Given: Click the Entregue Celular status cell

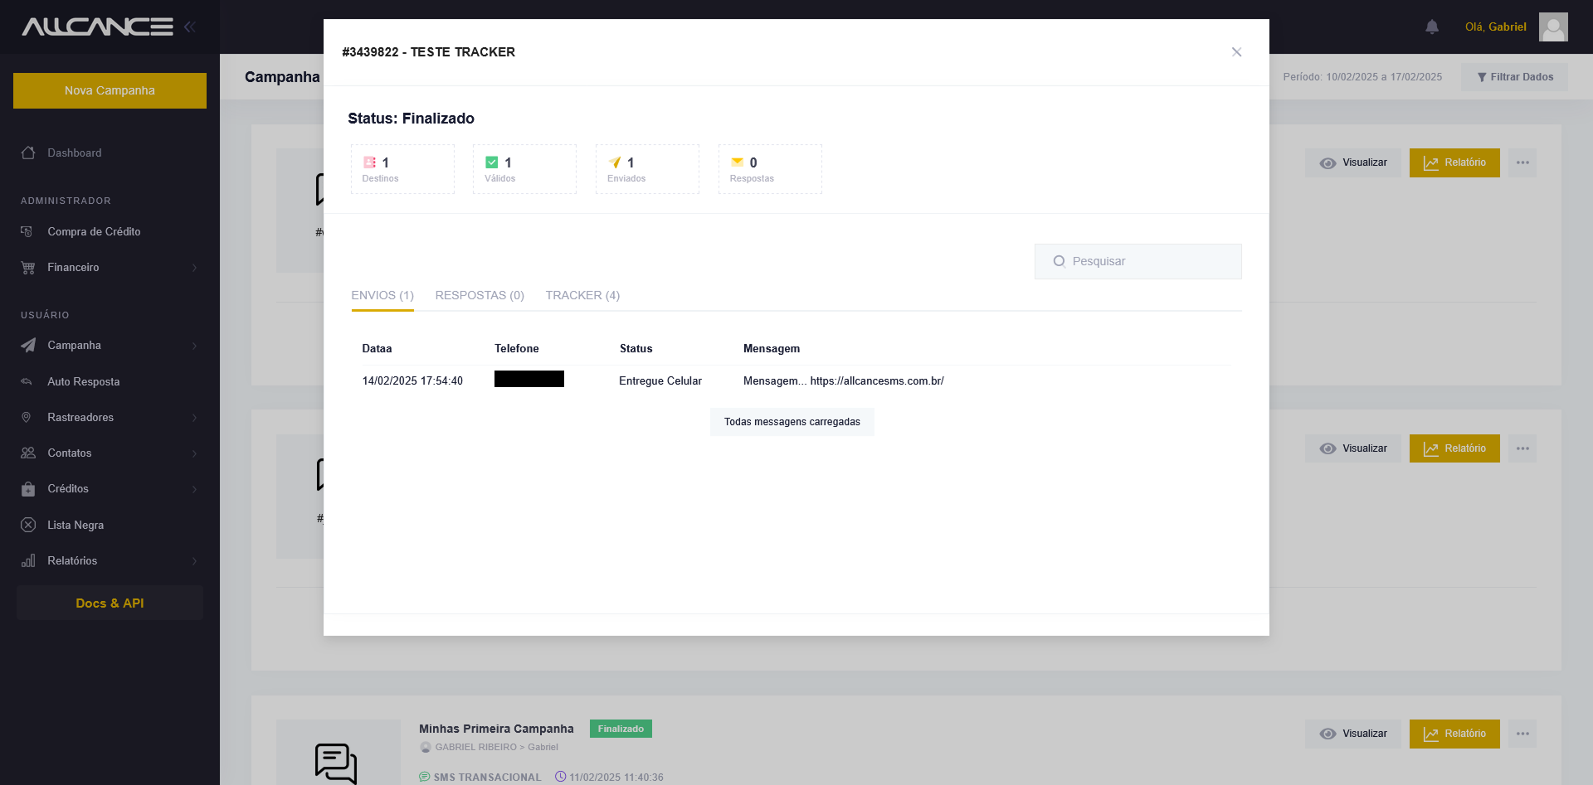Looking at the screenshot, I should coord(660,381).
